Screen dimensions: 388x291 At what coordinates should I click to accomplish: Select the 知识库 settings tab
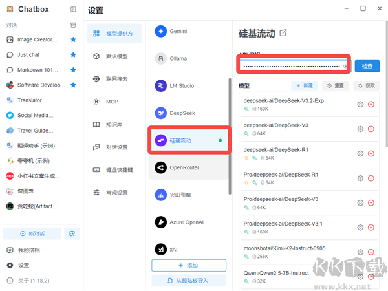click(114, 124)
